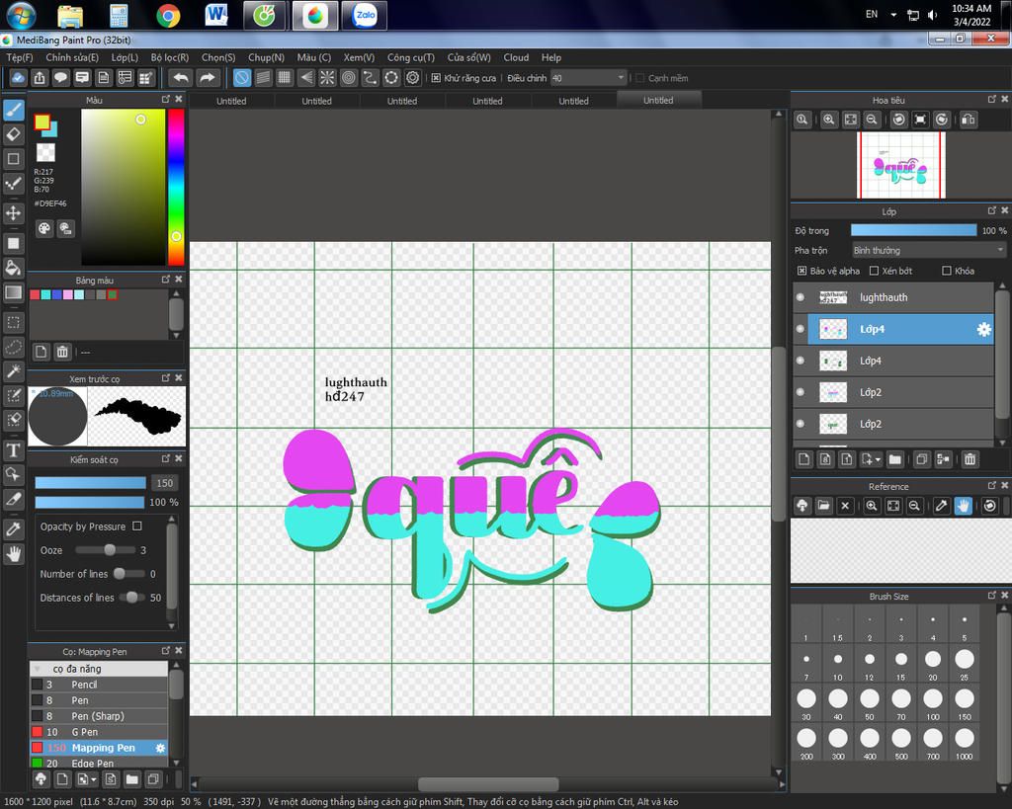This screenshot has width=1012, height=809.
Task: Choose the Text tool
Action: tap(14, 450)
